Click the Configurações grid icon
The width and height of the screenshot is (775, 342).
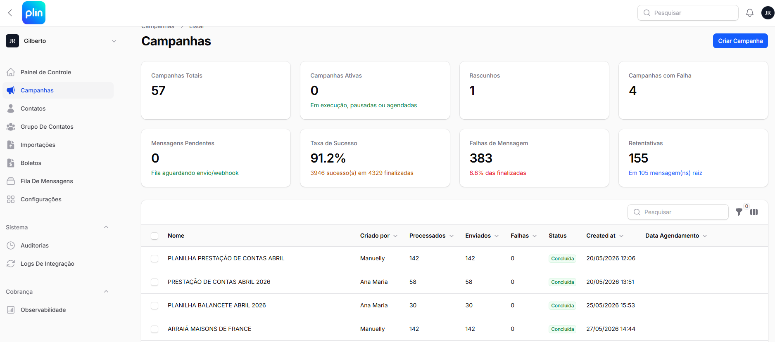pyautogui.click(x=11, y=199)
